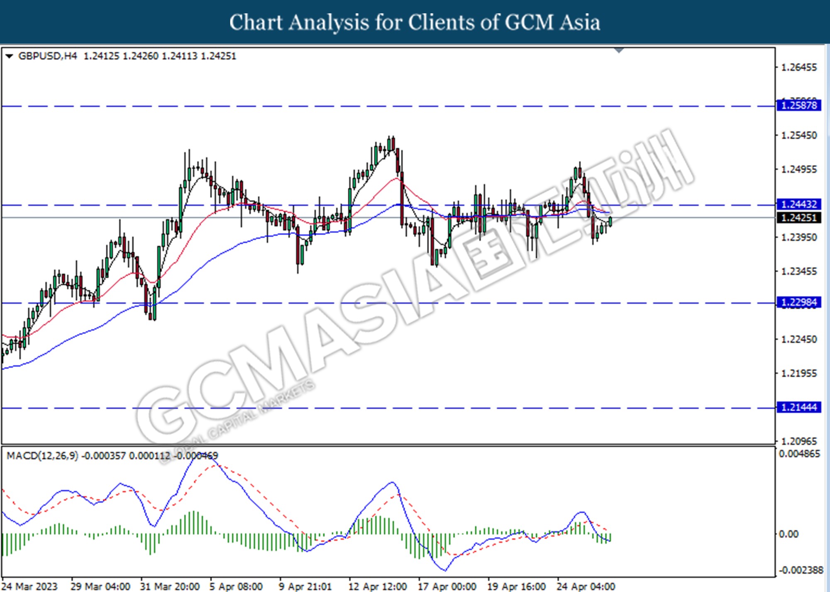Click the 12 Apr 12:00 time label
This screenshot has height=592, width=830.
pyautogui.click(x=378, y=587)
